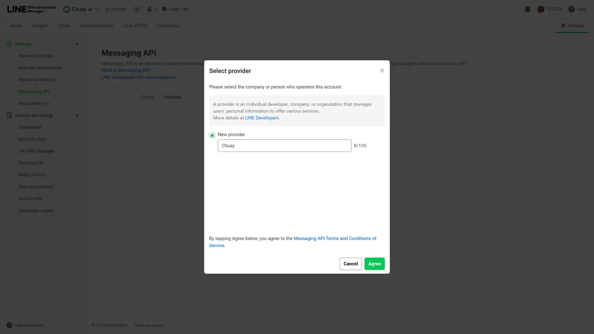Open Registered info in the sidebar
The width and height of the screenshot is (594, 334).
34,104
